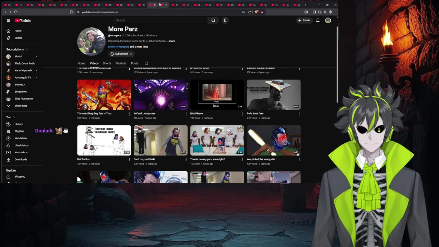
Task: Open options for 'Rat Tactics' video
Action: point(129,160)
